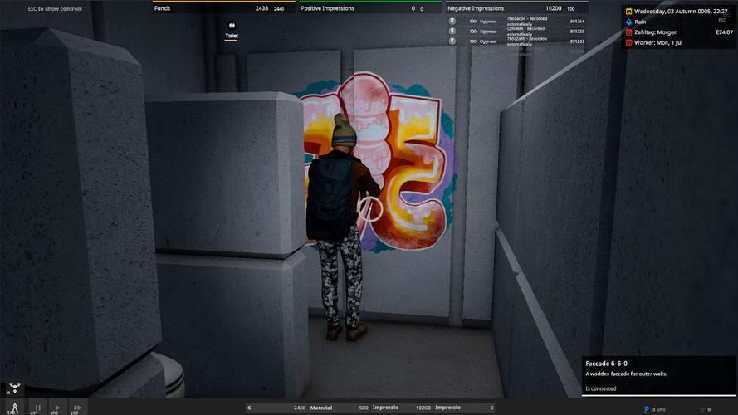
Task: Set game to normal play speed
Action: click(56, 407)
